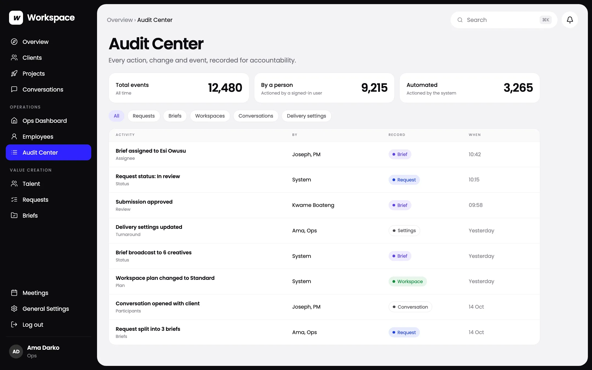Open Brief broadcast to 6 creatives row

pos(324,256)
